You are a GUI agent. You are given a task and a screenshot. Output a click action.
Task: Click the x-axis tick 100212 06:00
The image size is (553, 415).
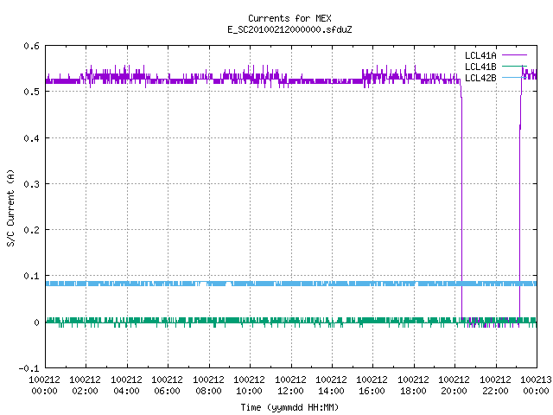tap(167, 385)
